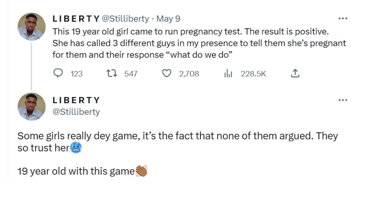The image size is (379, 201).
Task: Click the profile avatar on the top tweet
Action: [31, 27]
